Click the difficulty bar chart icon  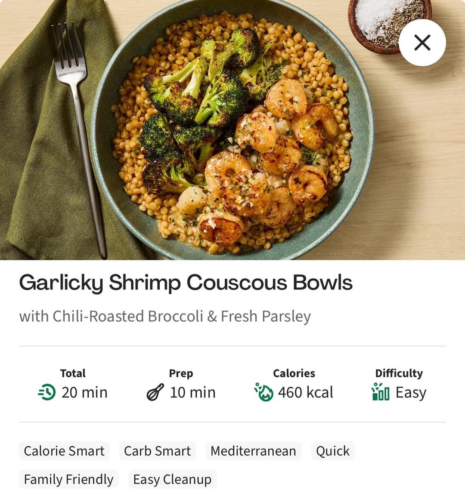click(381, 392)
